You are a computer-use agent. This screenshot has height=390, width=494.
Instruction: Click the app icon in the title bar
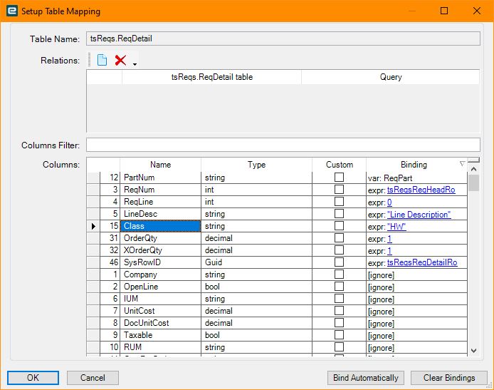point(13,11)
